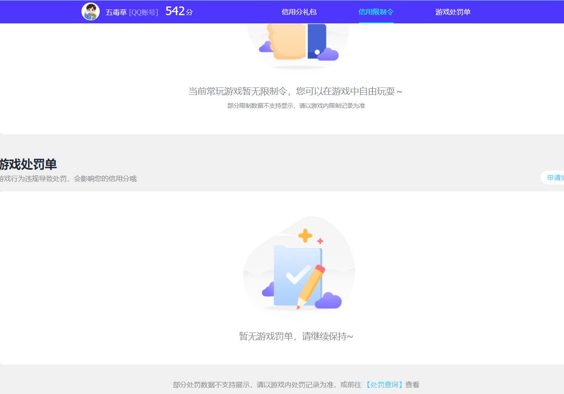The width and height of the screenshot is (564, 394).
Task: Click the user avatar in the header
Action: [x=91, y=11]
